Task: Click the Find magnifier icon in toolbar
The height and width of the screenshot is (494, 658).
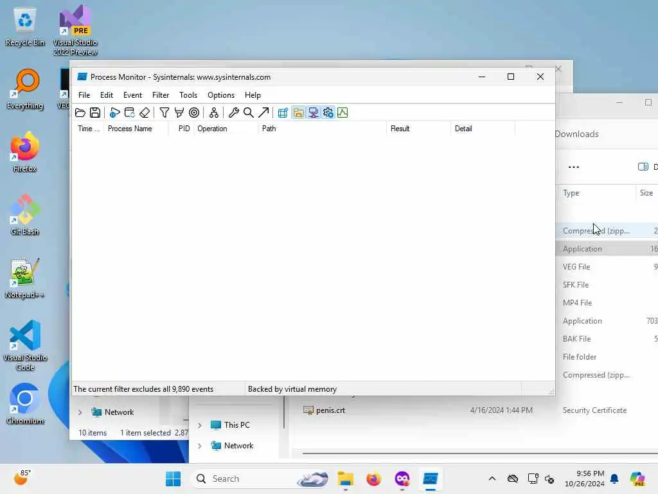Action: pyautogui.click(x=249, y=113)
